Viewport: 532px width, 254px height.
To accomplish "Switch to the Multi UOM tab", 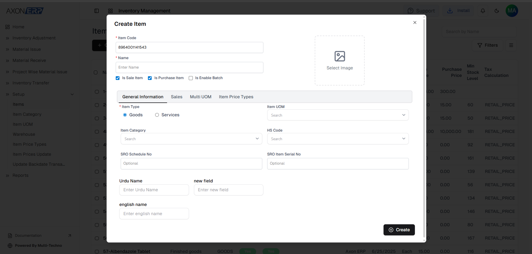I will (x=201, y=97).
